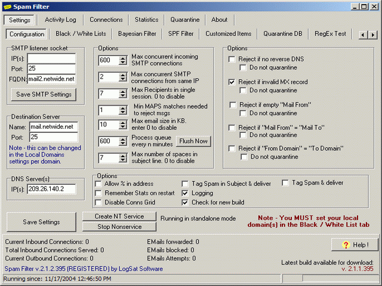This screenshot has height=286, width=382.
Task: Click the Spam Filter title bar icon
Action: (x=8, y=7)
